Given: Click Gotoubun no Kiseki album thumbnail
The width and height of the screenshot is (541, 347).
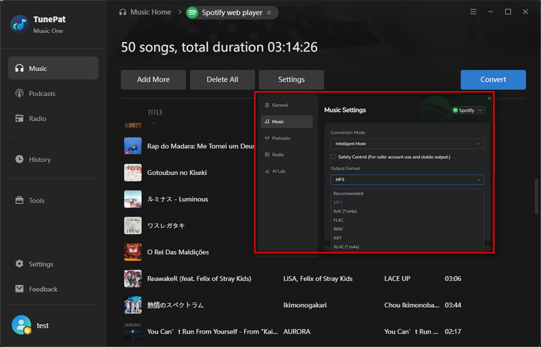Looking at the screenshot, I should pos(133,173).
